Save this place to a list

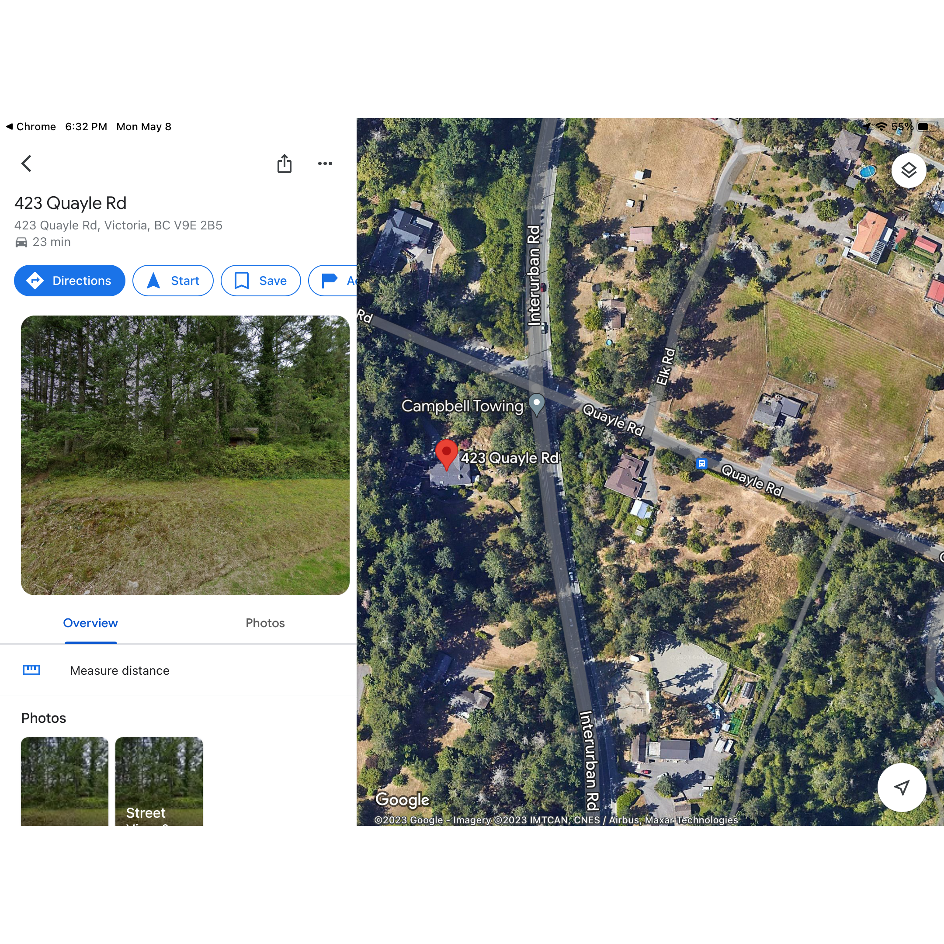coord(260,281)
